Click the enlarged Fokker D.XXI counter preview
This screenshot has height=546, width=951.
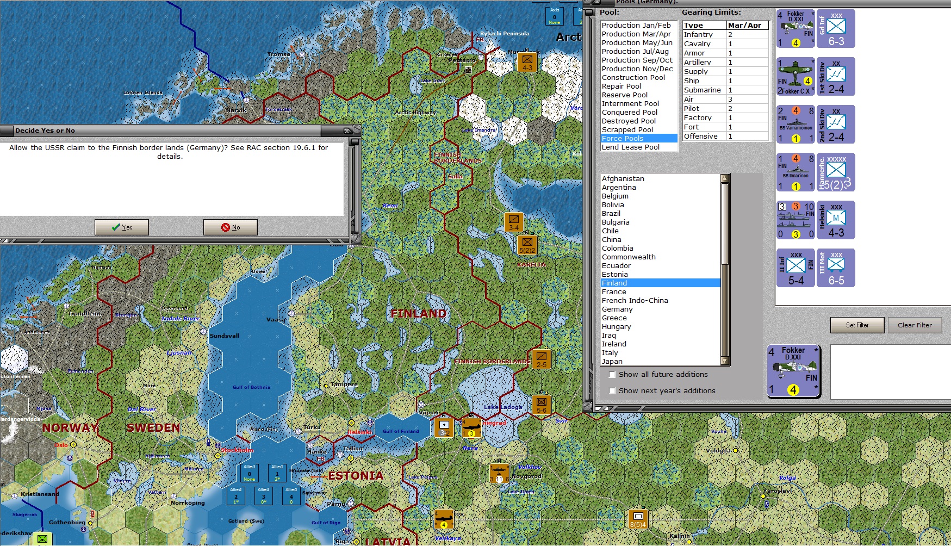point(793,371)
